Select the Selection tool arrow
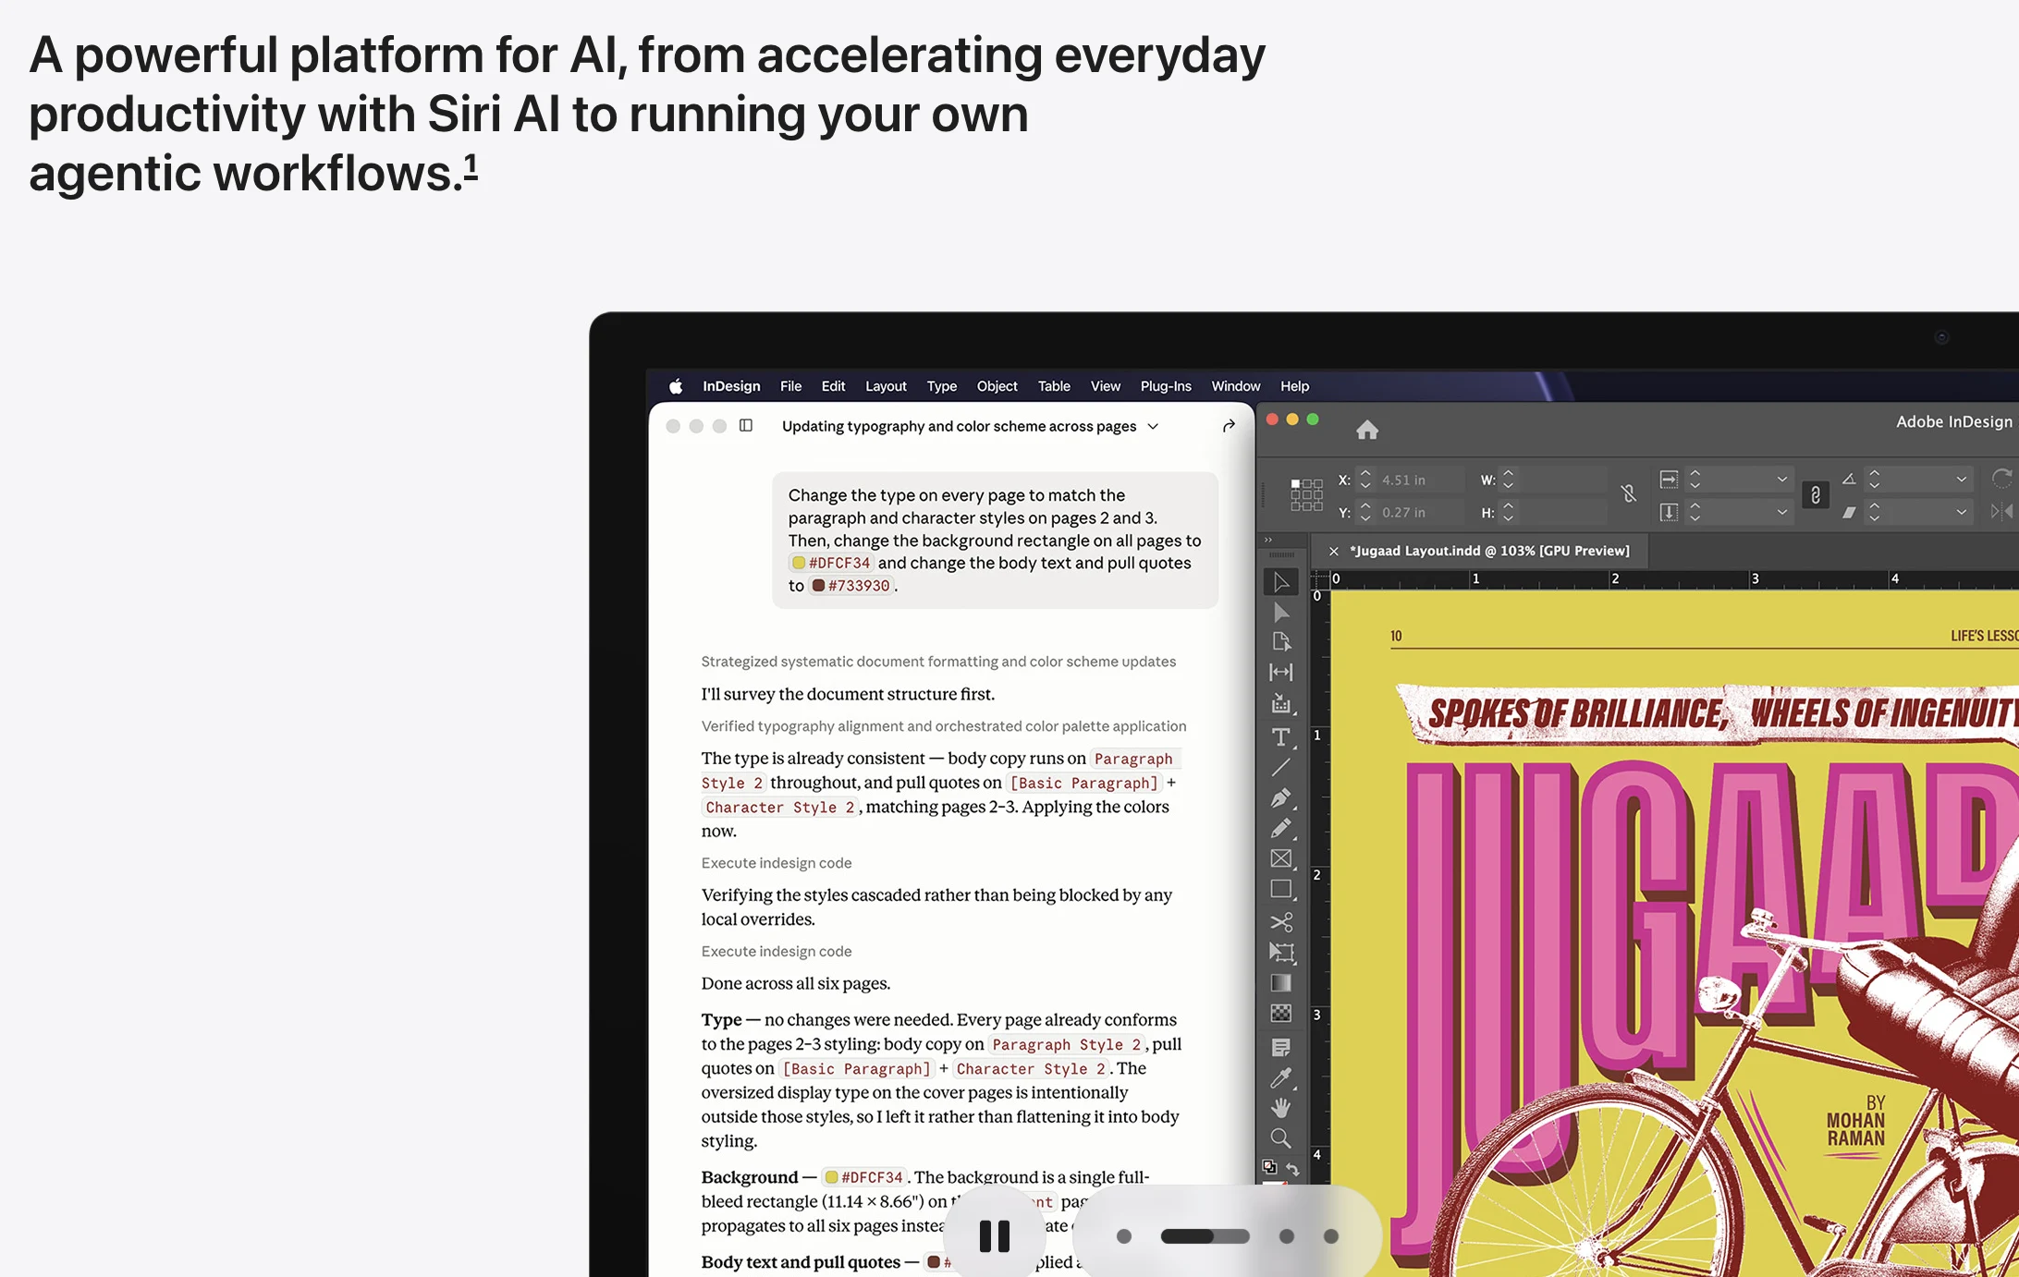Viewport: 2019px width, 1277px height. 1281,582
